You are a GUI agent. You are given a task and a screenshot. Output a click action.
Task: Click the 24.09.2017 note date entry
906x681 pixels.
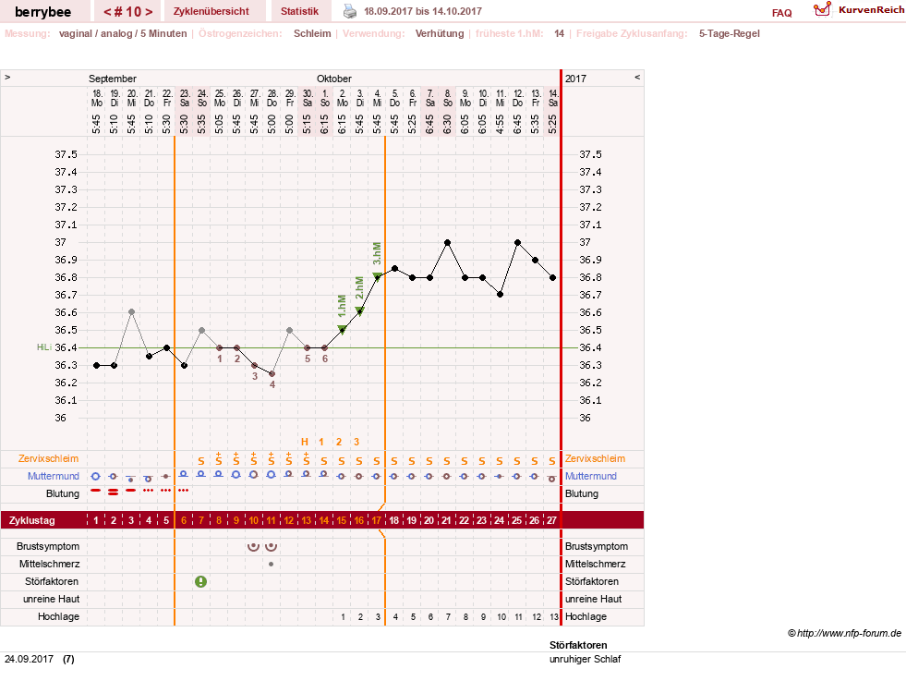point(29,659)
